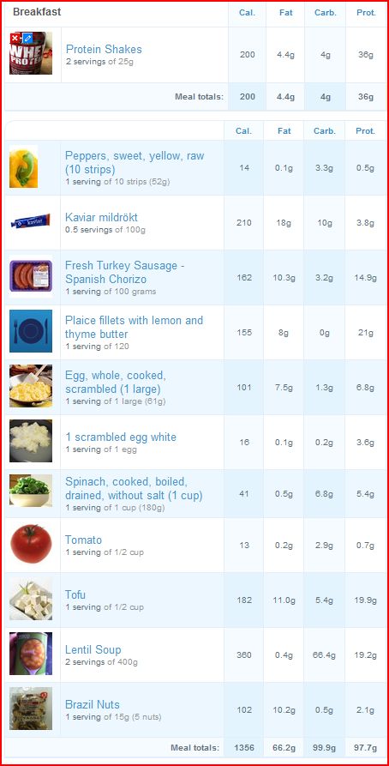Open the Protein Shakes food link
The width and height of the screenshot is (389, 766).
[104, 50]
